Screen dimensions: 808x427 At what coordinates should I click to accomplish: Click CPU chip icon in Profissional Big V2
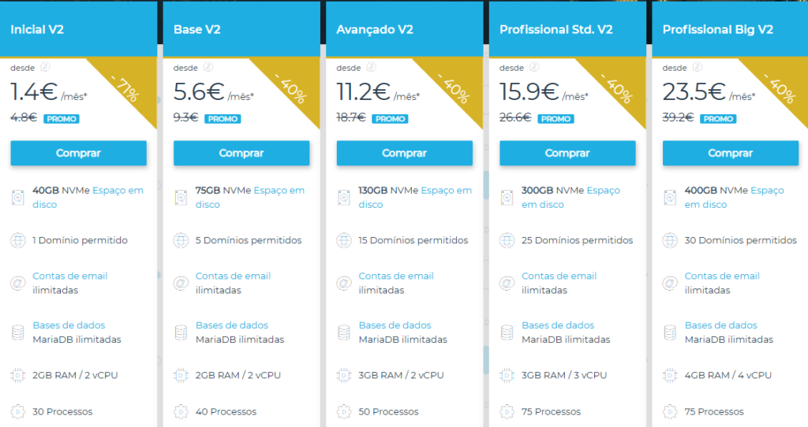tap(670, 375)
